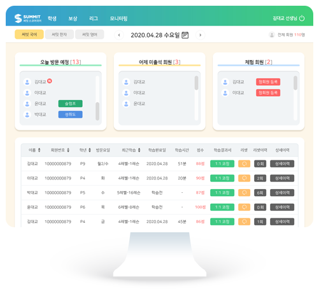Click the 5레벨-16레슨 cell

click(x=129, y=193)
